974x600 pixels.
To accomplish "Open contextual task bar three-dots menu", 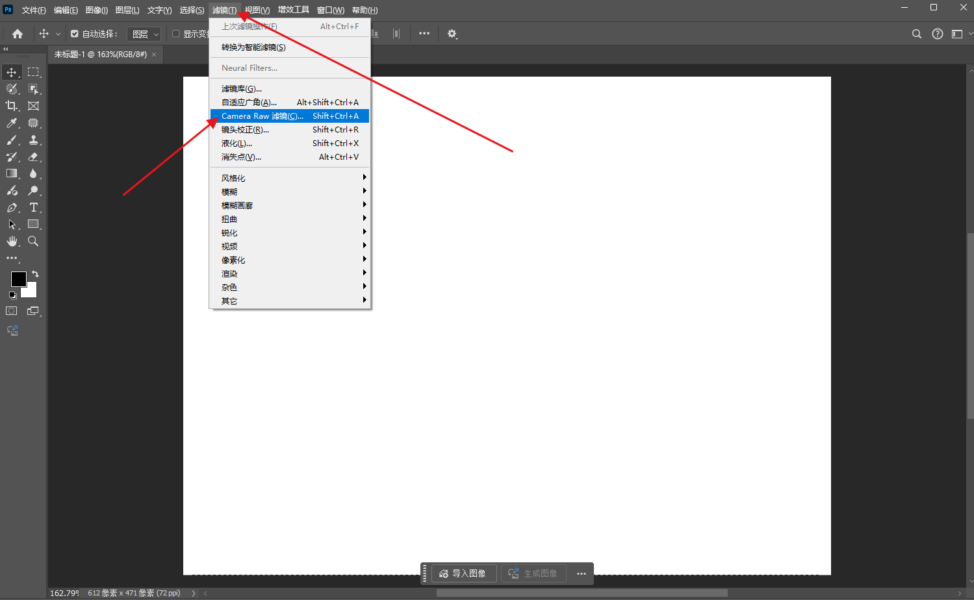I will pos(582,573).
